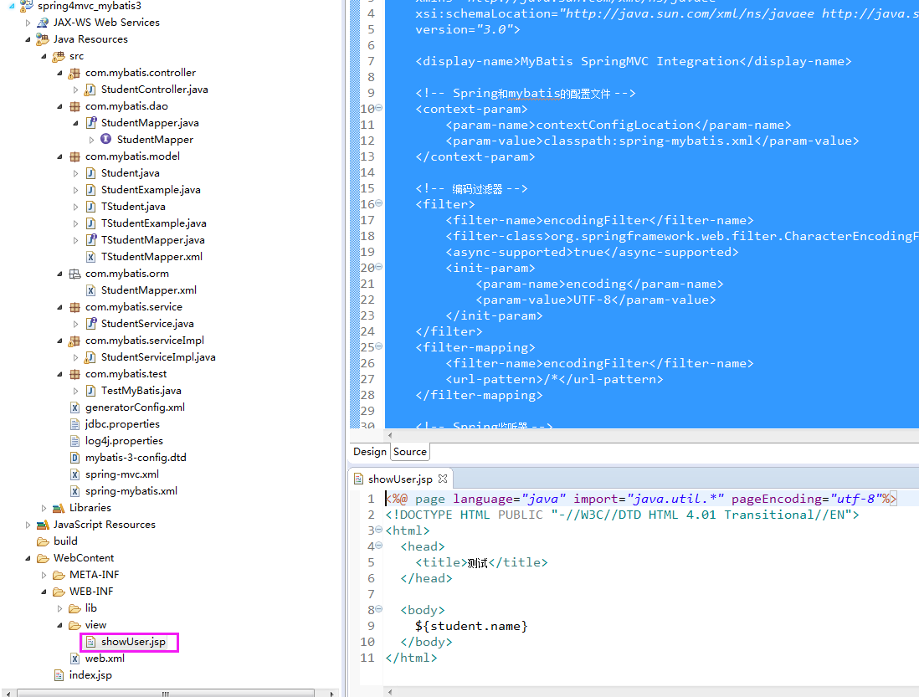Collapse init-param fold at line 20

378,266
